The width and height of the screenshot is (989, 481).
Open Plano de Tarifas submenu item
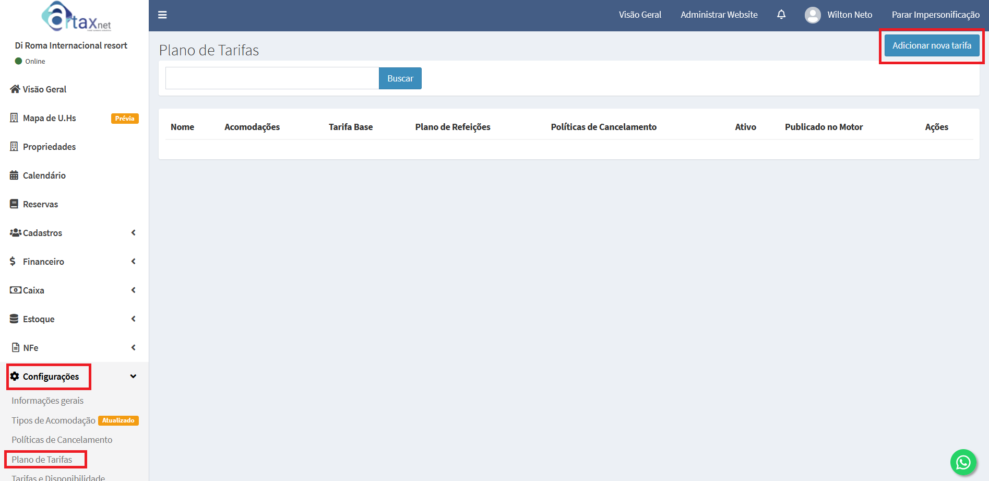[x=42, y=460]
